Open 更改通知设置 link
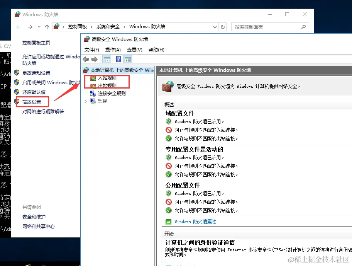 tap(36, 73)
